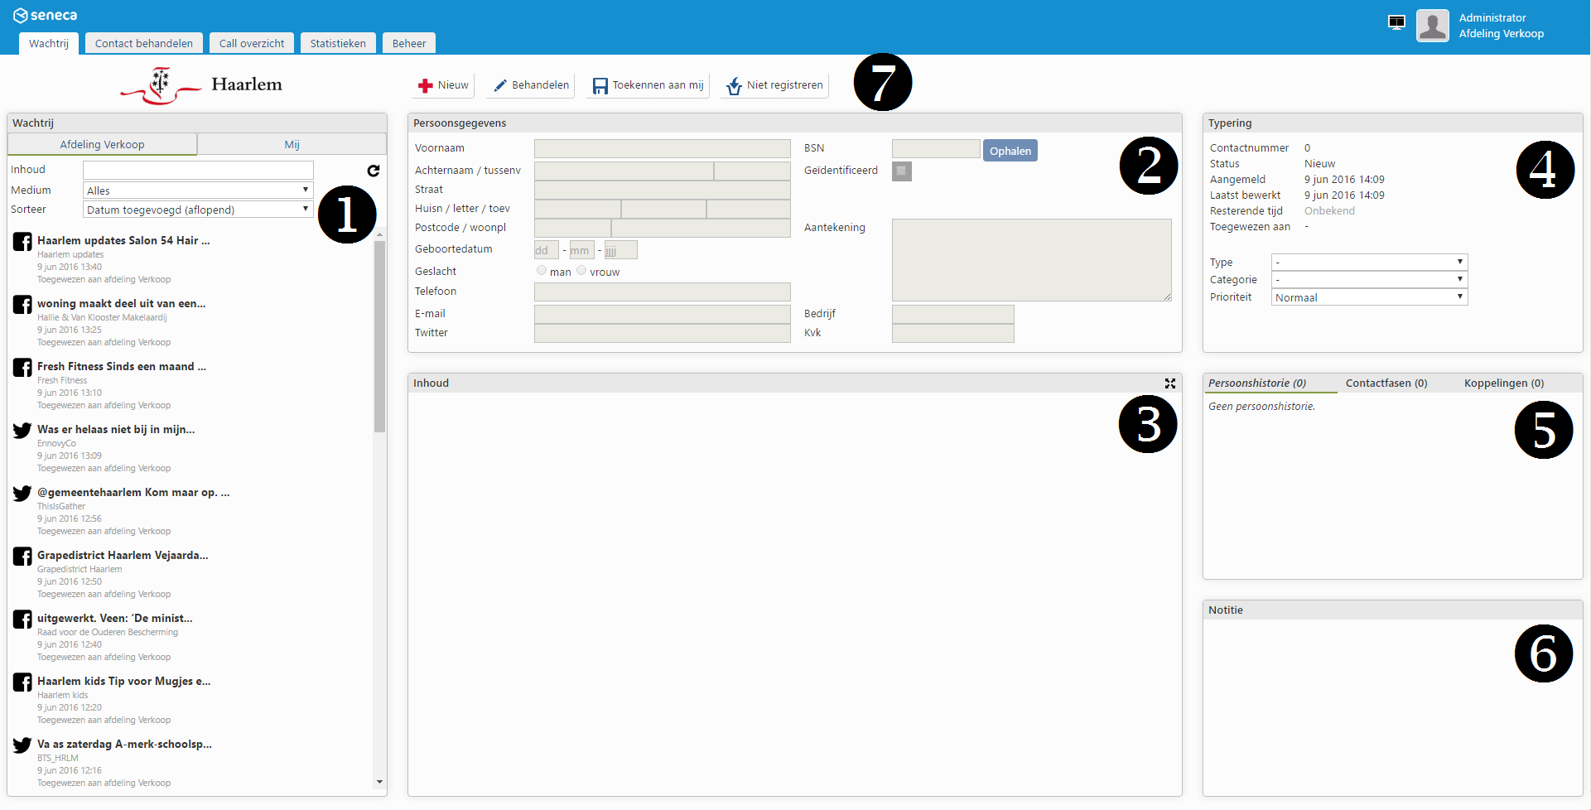The image size is (1591, 810).
Task: Select the 'man' gender radio button
Action: pyautogui.click(x=542, y=271)
